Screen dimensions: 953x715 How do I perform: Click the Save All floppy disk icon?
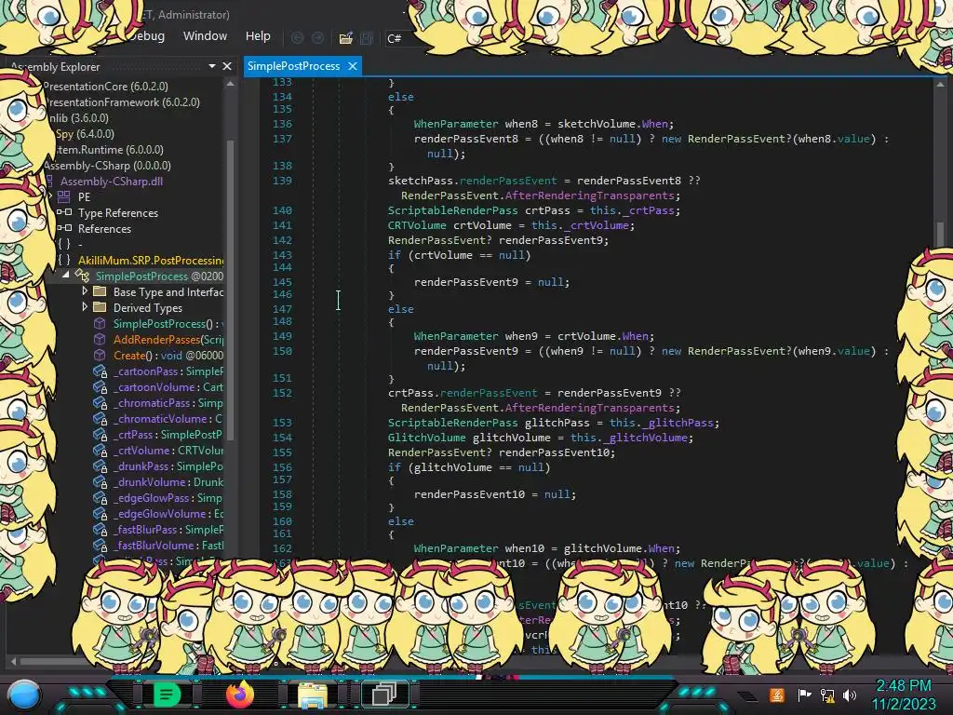click(x=367, y=38)
